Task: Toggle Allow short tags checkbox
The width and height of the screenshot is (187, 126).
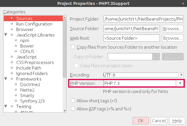Action: (73, 101)
